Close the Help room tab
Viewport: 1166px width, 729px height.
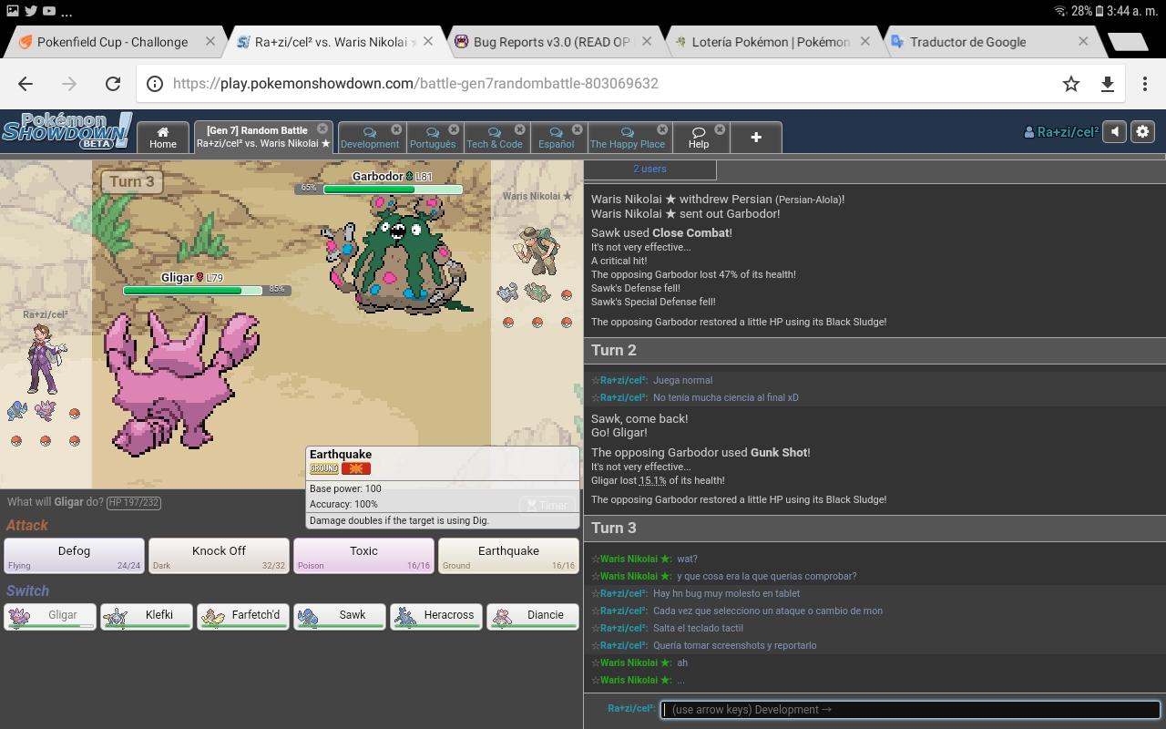point(720,129)
